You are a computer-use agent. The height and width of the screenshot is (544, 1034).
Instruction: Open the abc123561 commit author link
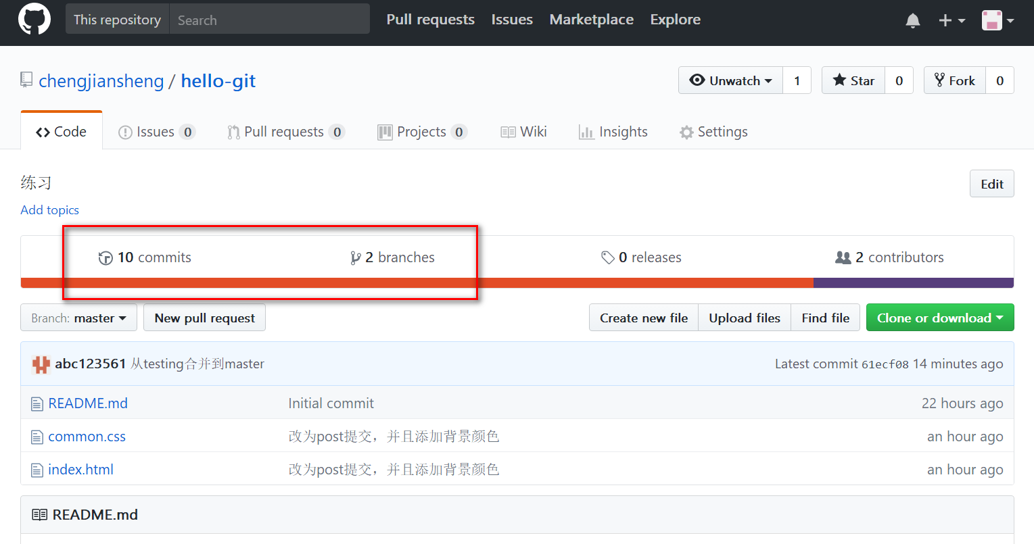pos(91,364)
